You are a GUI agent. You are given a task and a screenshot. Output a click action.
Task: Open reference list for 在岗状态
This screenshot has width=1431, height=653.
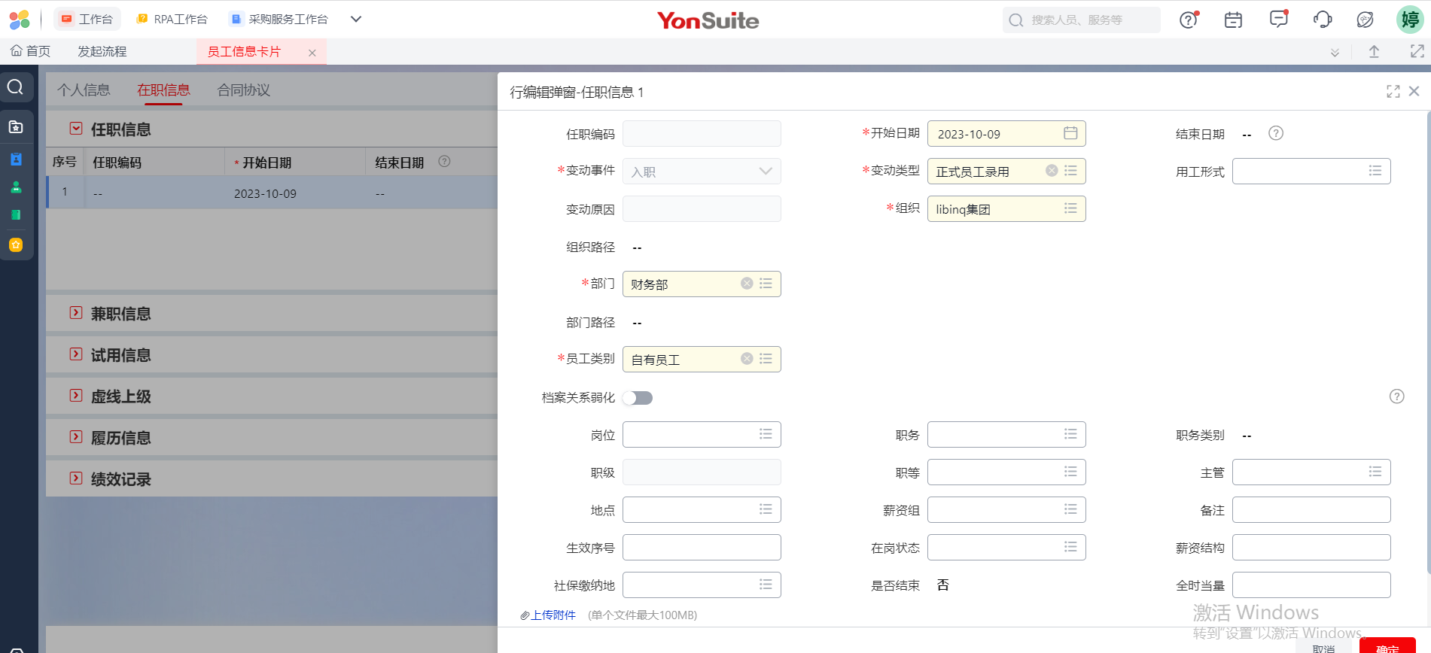coord(1070,547)
